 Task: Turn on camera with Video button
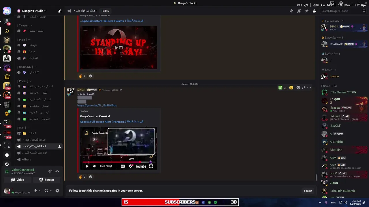tap(18, 180)
